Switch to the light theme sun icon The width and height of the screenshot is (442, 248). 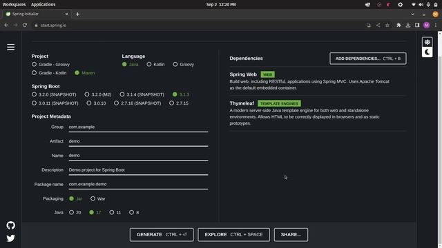[x=427, y=42]
